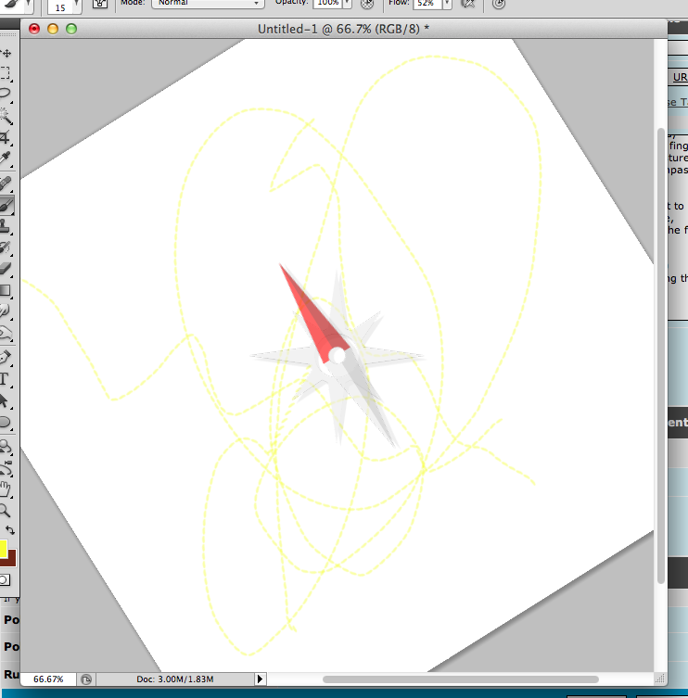This screenshot has width=688, height=698.
Task: Swap foreground and background colors
Action: click(10, 530)
